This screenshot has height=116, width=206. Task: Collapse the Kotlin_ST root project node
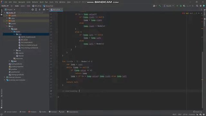click(x=5, y=13)
